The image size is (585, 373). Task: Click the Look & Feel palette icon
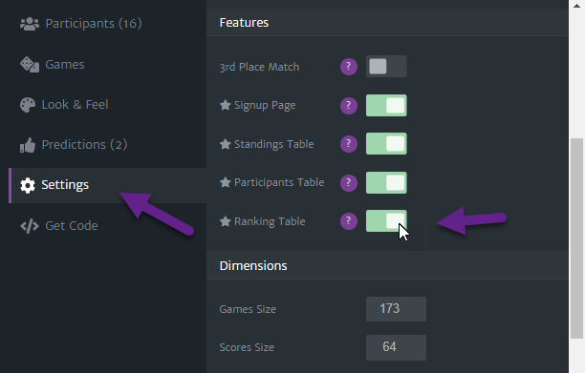(x=27, y=105)
